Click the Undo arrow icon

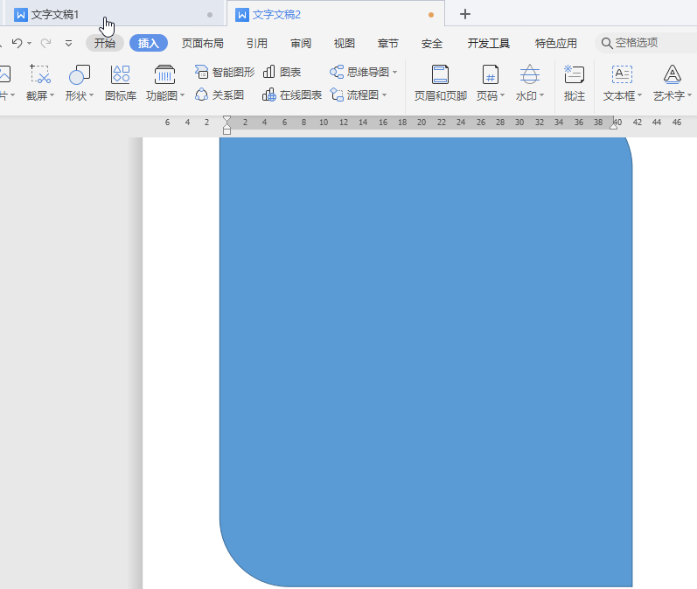pyautogui.click(x=17, y=43)
